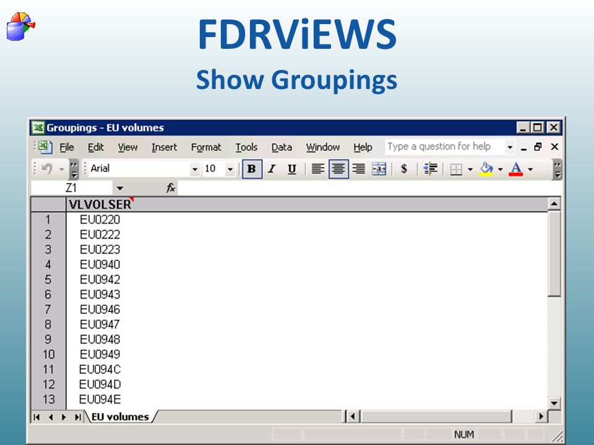
Task: Click FDRViEWS logo icon top left
Action: click(20, 26)
